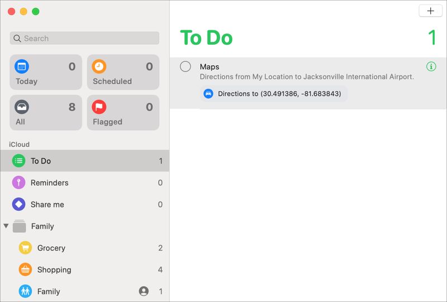The height and width of the screenshot is (302, 447).
Task: Add a new reminder with plus button
Action: tap(430, 11)
